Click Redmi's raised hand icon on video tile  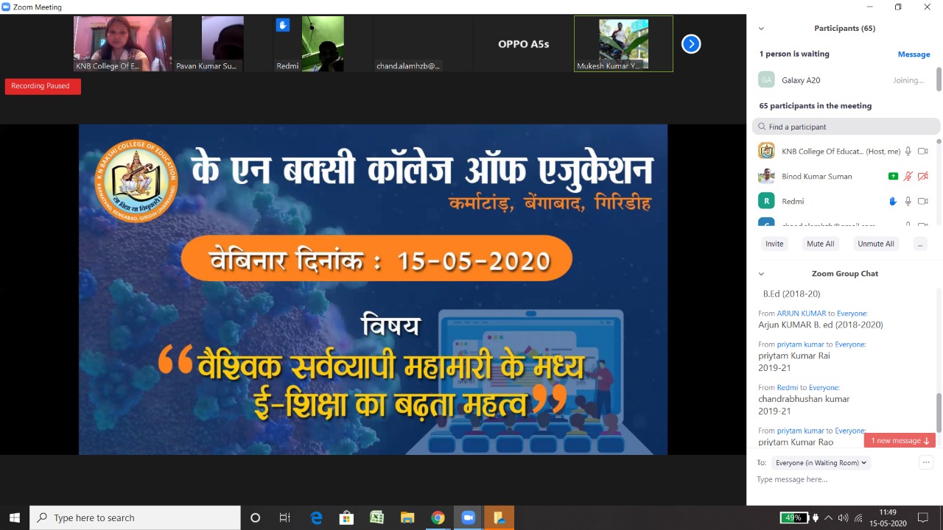[283, 25]
